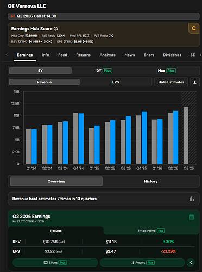Click the -23.29% EPS surprise
202x272 pixels.
(168, 251)
